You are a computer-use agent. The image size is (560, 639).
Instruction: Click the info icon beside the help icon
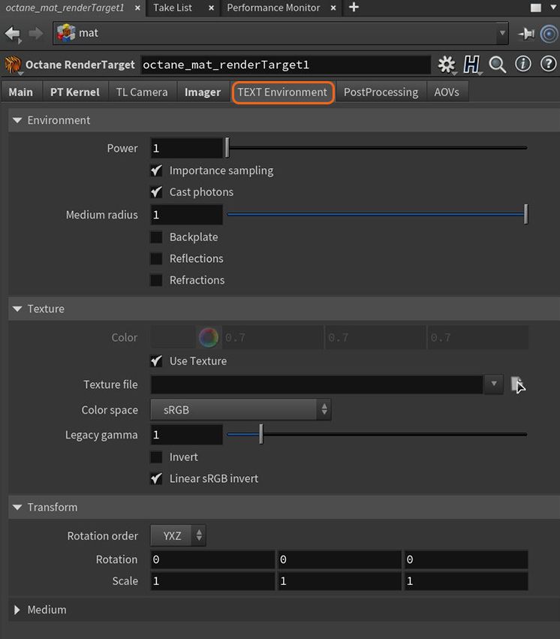click(x=522, y=65)
